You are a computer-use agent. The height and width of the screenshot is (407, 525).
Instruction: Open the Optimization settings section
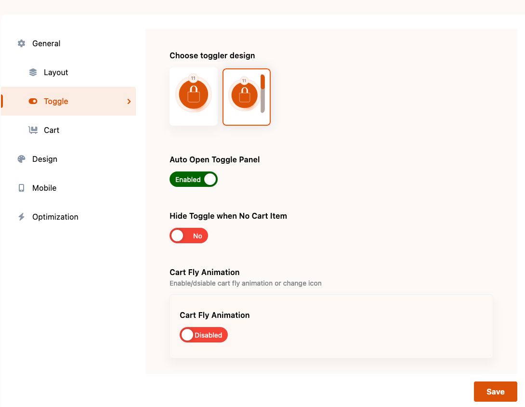point(55,217)
